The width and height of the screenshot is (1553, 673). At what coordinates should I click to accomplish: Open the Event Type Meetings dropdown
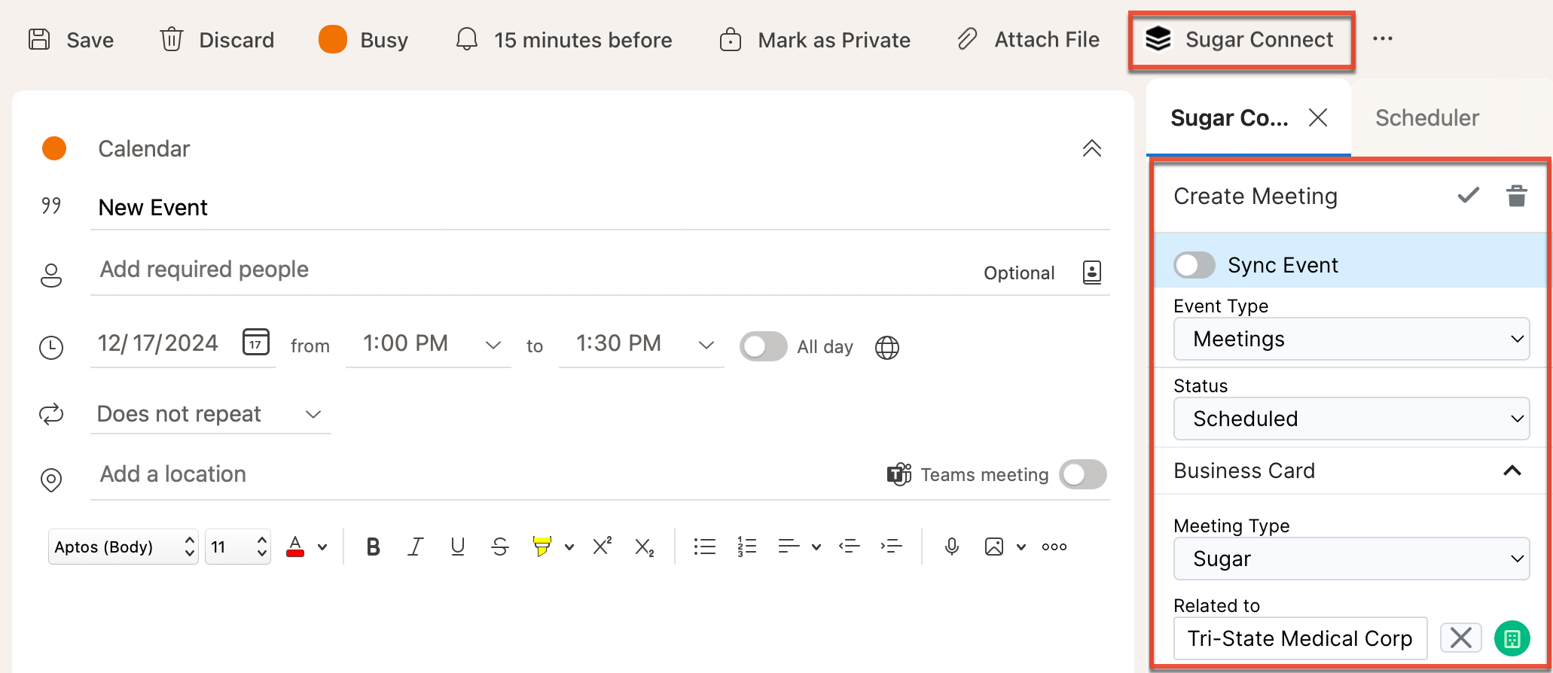pos(1351,340)
